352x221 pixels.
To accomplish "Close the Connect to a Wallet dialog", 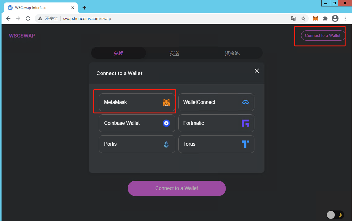I will coord(257,71).
